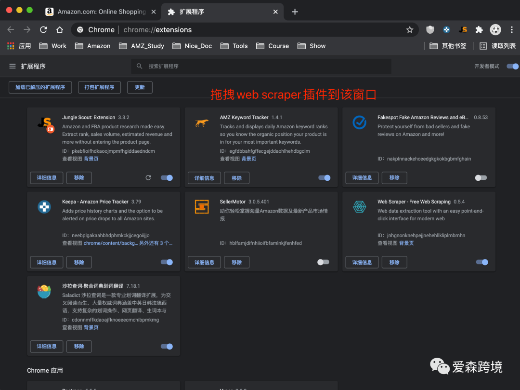Toggle 开发者模式 developer mode switch
The height and width of the screenshot is (390, 520).
click(513, 66)
